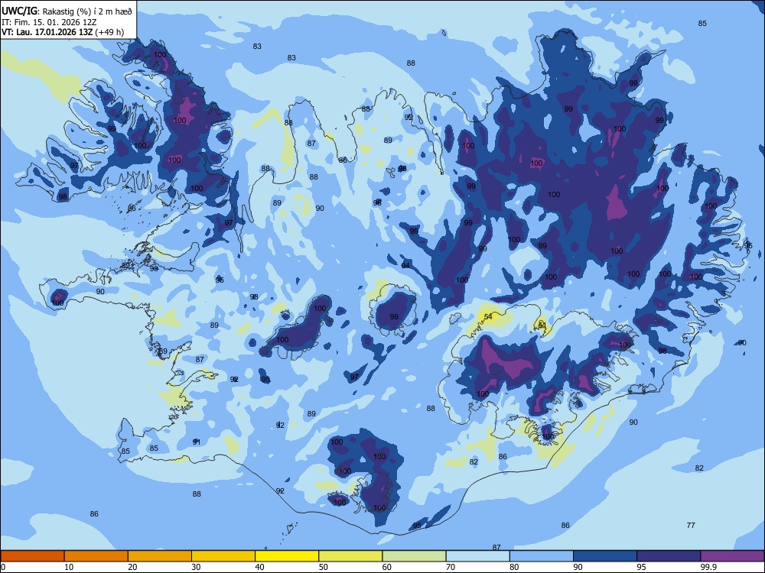Click the navy 95–99.9 legend swatch
This screenshot has width=765, height=573.
point(669,556)
